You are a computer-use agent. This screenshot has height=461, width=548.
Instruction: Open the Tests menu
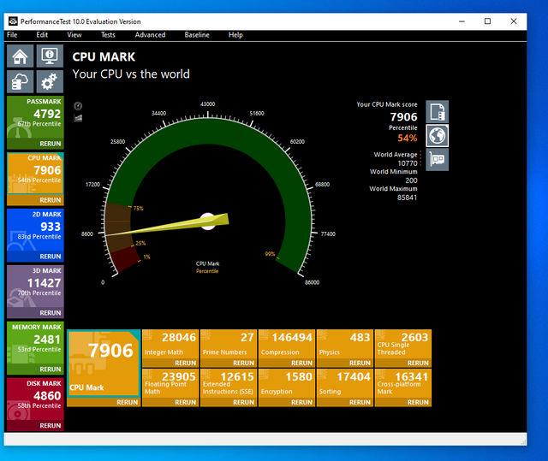(108, 35)
